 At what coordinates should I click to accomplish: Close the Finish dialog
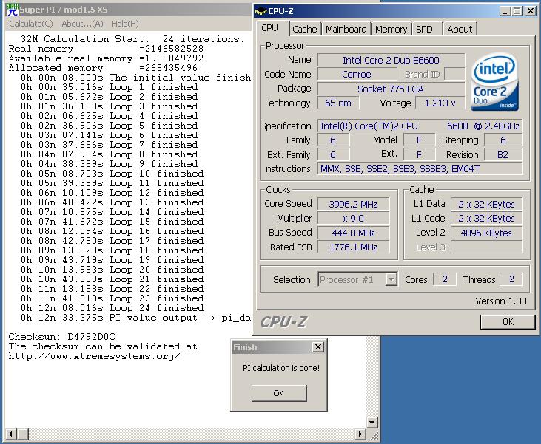tap(318, 347)
